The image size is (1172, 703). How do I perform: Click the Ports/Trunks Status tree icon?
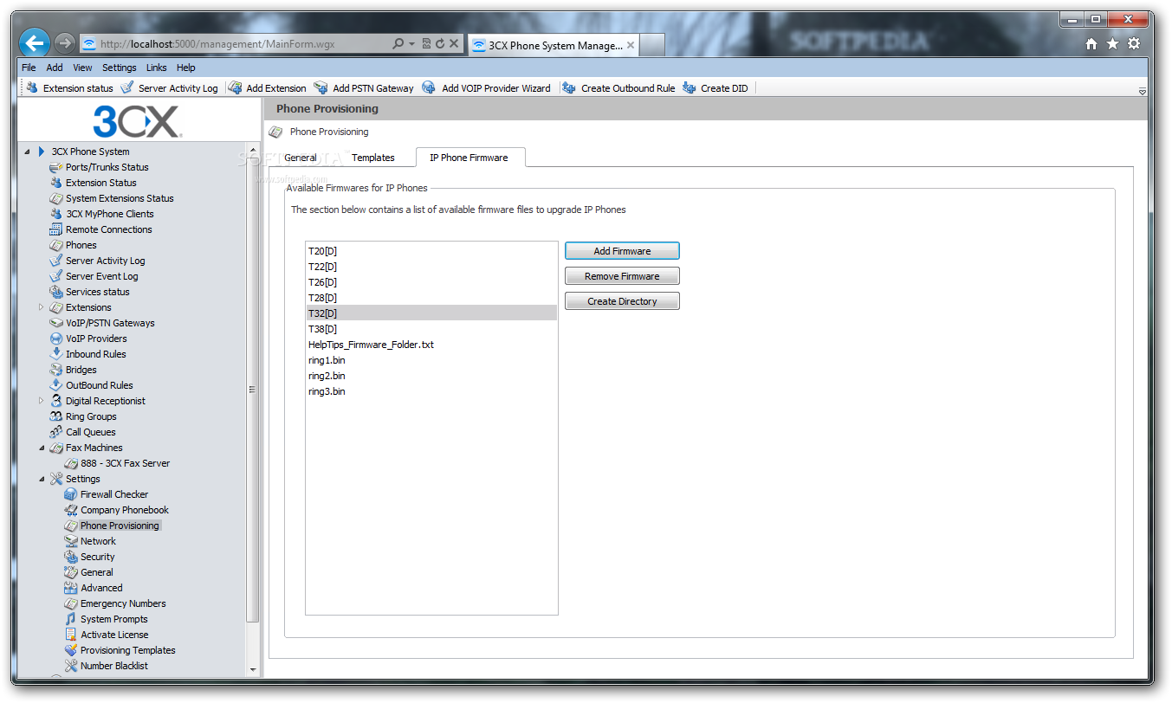coord(56,167)
